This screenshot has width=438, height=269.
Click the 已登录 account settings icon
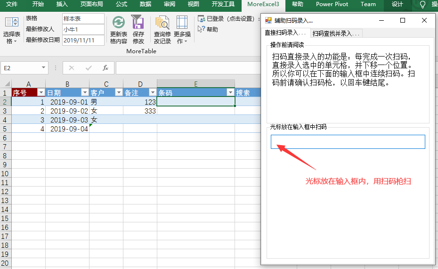[x=202, y=19]
